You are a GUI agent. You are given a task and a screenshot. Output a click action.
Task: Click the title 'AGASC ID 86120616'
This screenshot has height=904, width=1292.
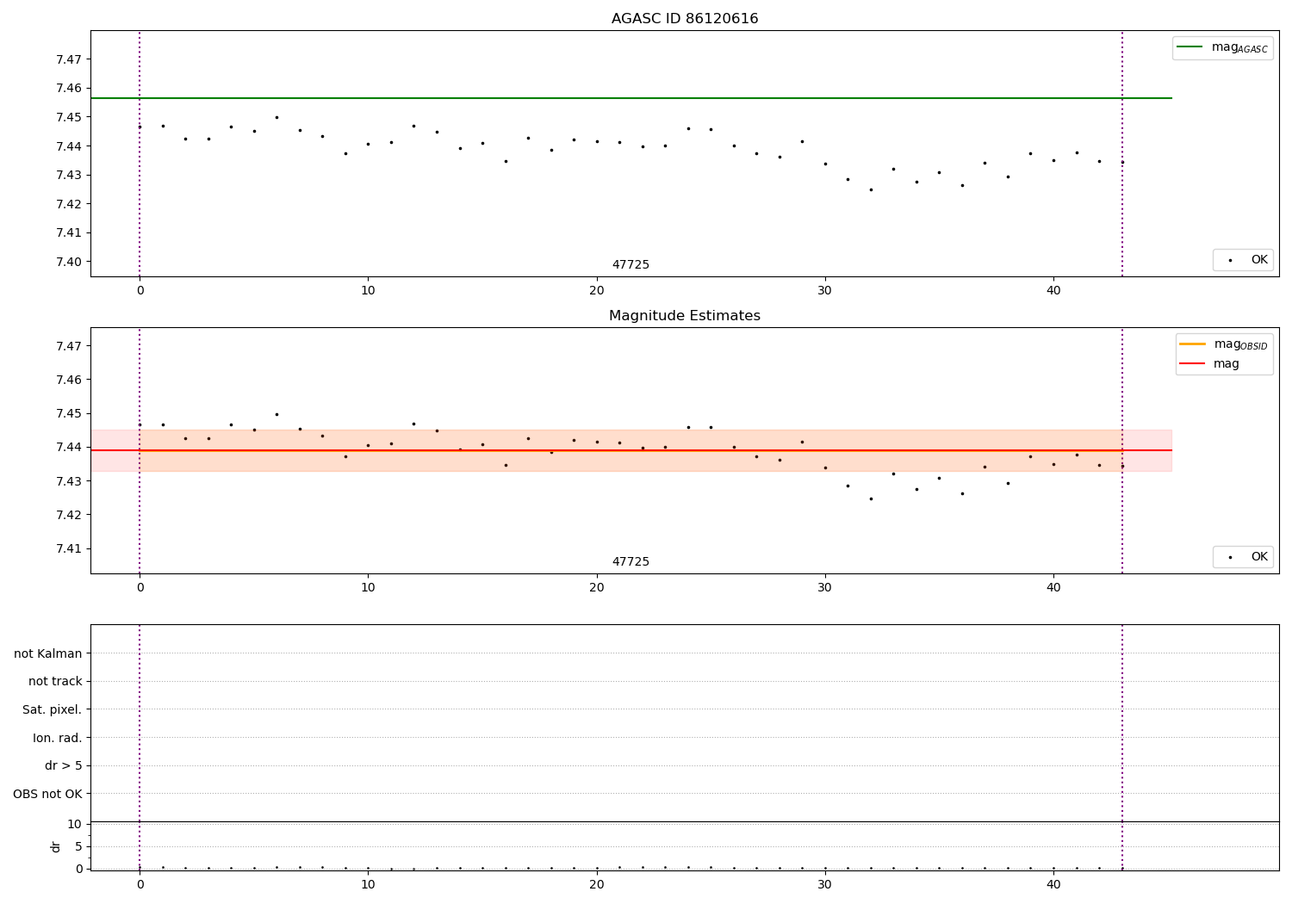pos(685,19)
